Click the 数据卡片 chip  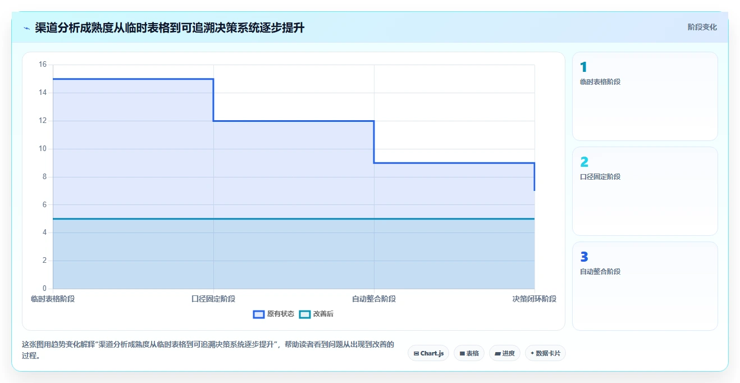(545, 353)
